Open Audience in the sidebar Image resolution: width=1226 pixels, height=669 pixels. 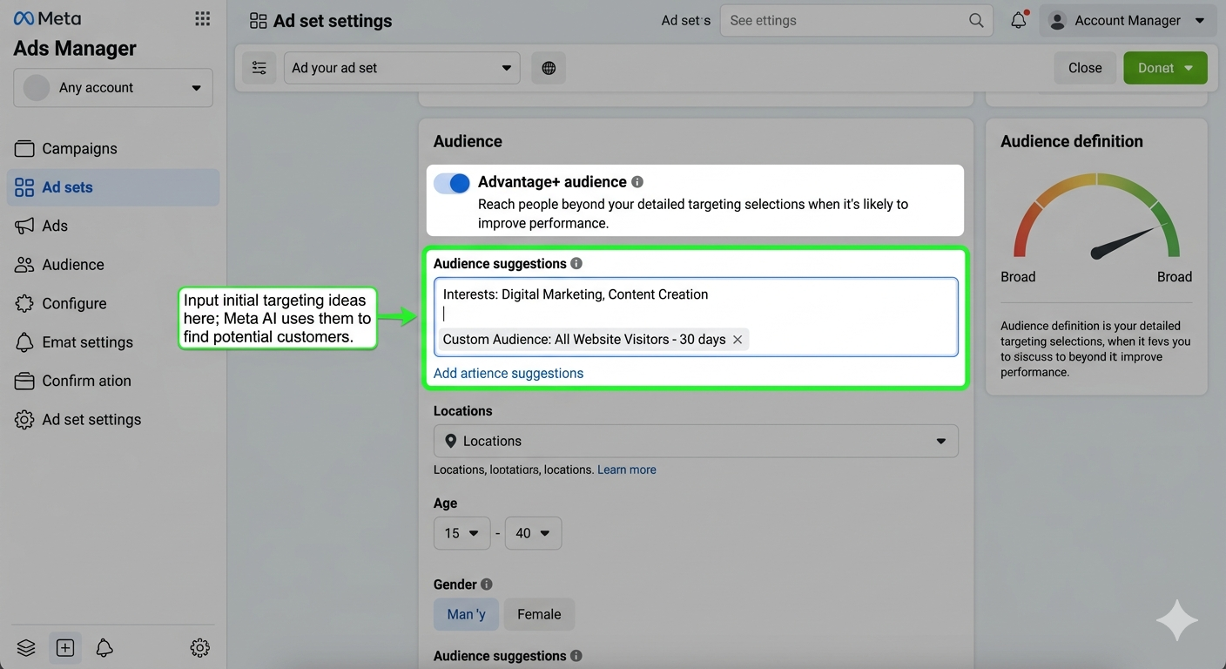[113, 265]
